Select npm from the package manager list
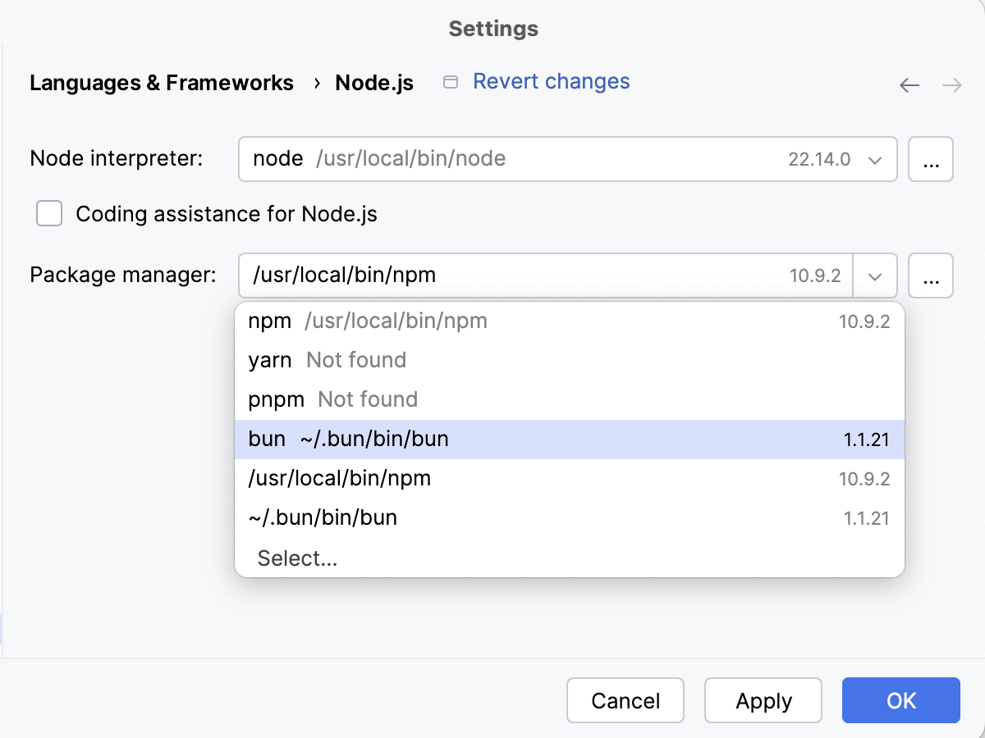The height and width of the screenshot is (738, 985). click(x=368, y=321)
